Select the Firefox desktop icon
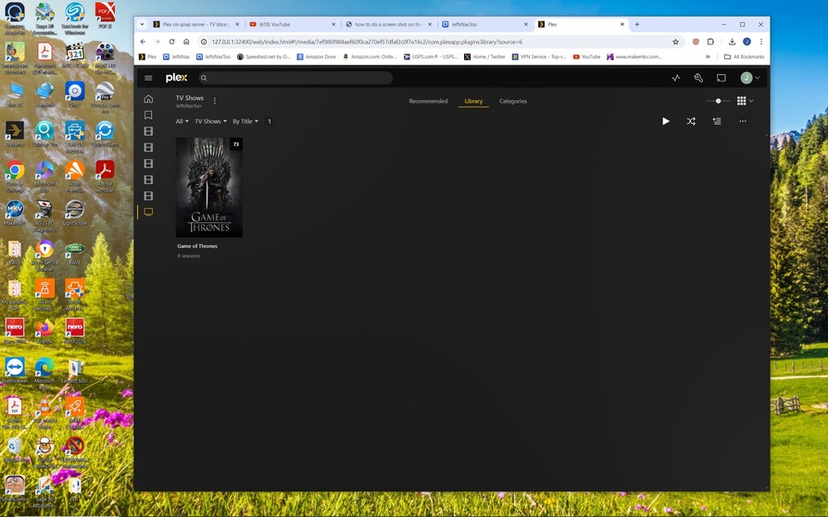This screenshot has height=517, width=828. pyautogui.click(x=44, y=331)
